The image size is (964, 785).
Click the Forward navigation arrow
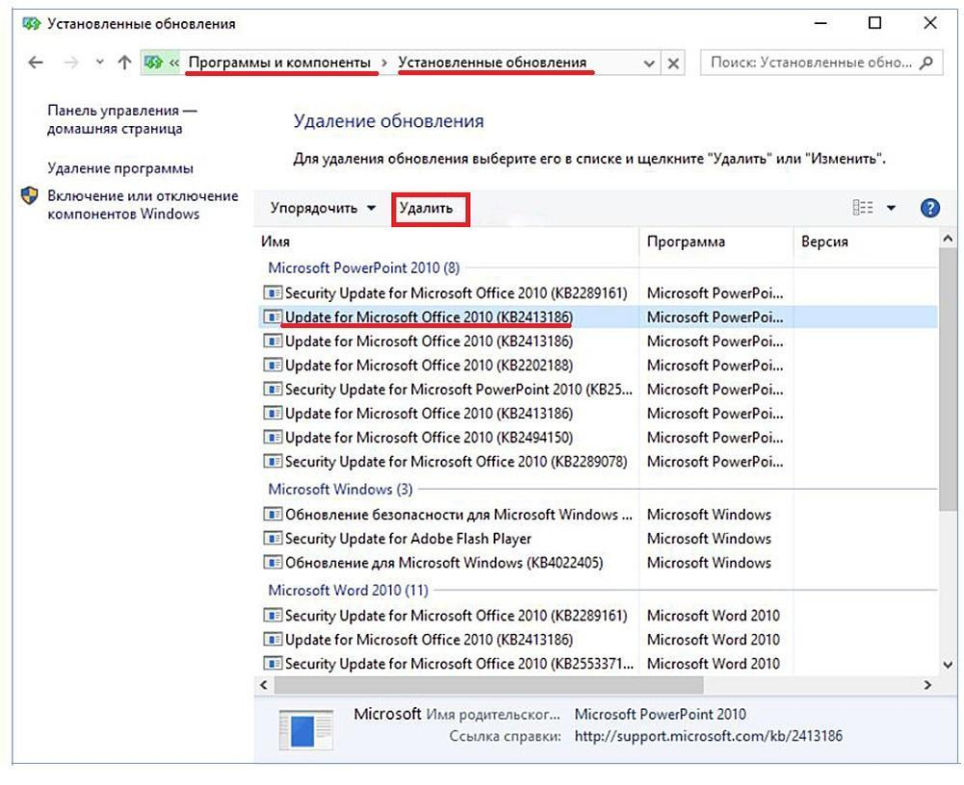coord(71,62)
